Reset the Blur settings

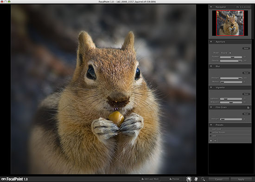coord(246,73)
